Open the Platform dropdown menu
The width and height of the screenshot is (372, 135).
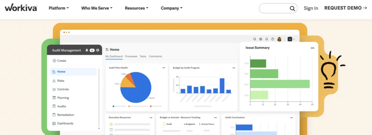(58, 8)
